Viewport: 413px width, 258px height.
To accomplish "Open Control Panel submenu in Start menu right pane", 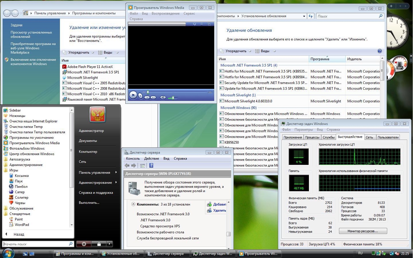I will [98, 173].
